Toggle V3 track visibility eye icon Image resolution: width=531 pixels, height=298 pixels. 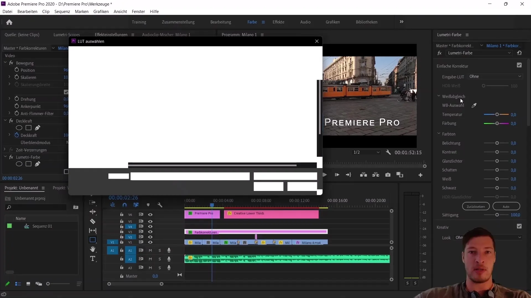click(x=150, y=232)
